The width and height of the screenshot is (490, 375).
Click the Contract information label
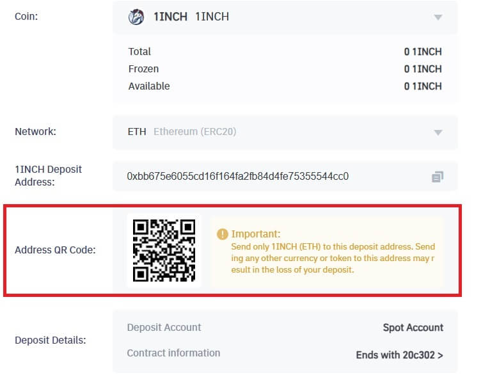173,353
